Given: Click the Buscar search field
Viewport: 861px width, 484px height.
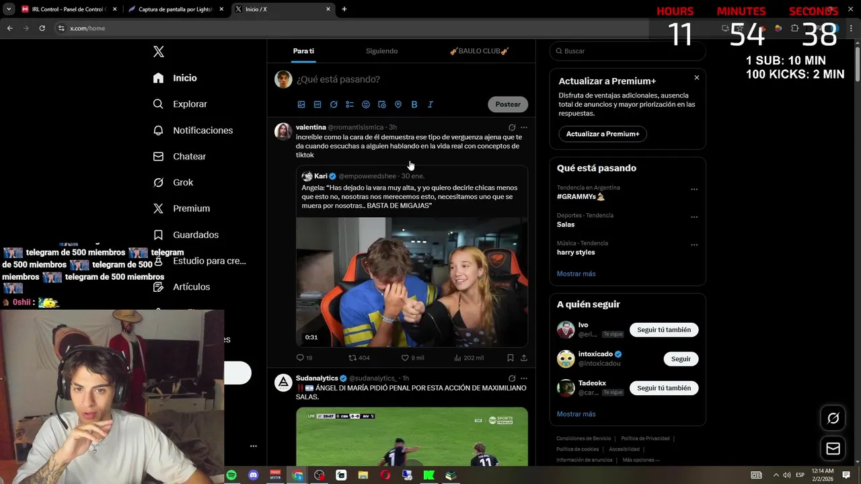Looking at the screenshot, I should click(628, 51).
